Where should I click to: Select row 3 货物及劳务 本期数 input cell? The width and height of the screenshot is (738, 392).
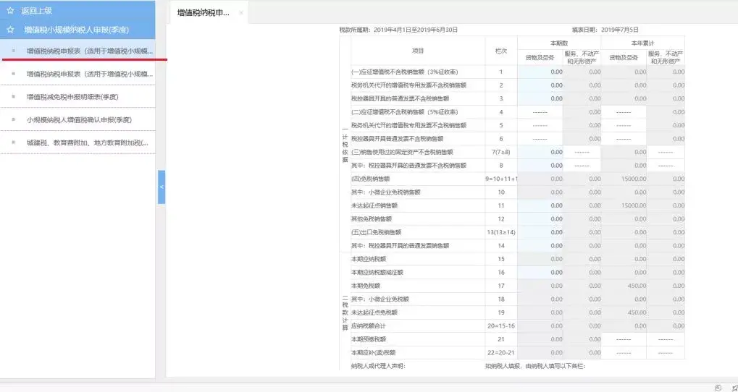(x=540, y=98)
